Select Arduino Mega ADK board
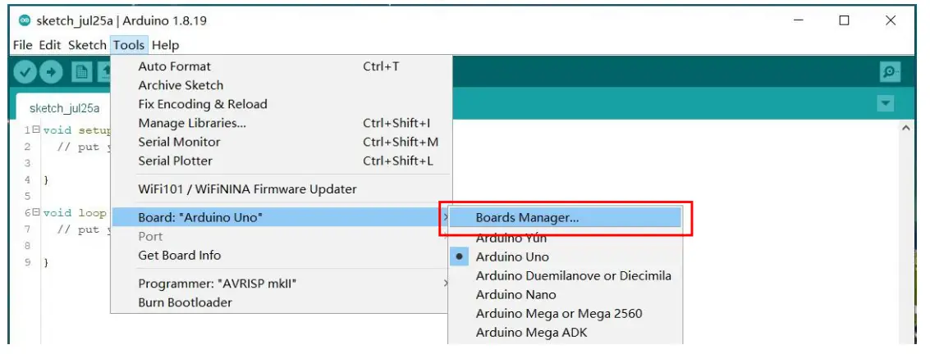The width and height of the screenshot is (930, 354). coord(566,333)
